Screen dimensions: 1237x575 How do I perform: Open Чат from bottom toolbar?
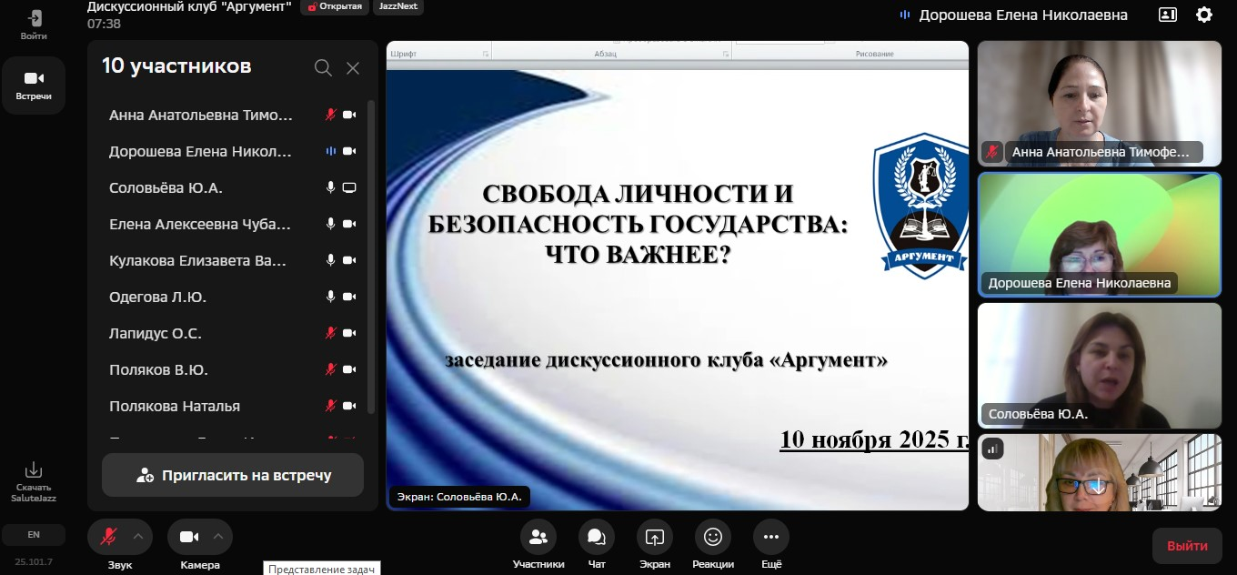click(x=597, y=537)
